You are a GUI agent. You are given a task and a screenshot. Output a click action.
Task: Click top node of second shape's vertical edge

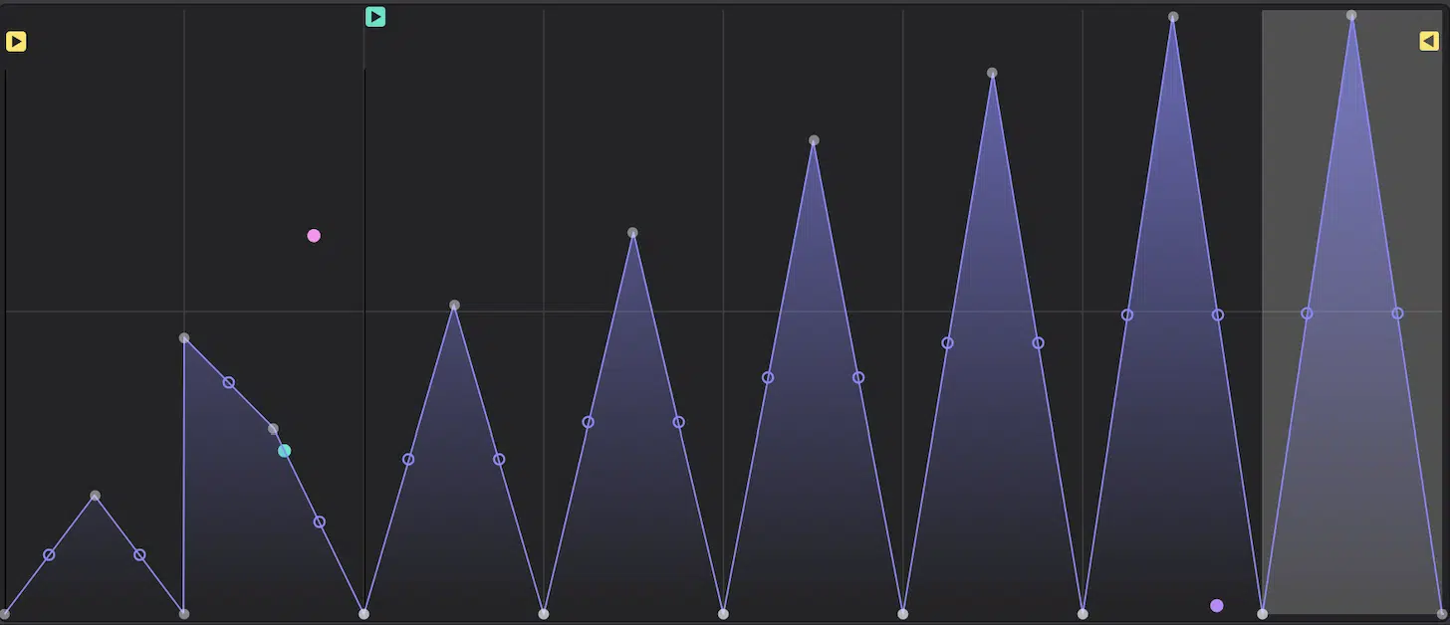(184, 338)
